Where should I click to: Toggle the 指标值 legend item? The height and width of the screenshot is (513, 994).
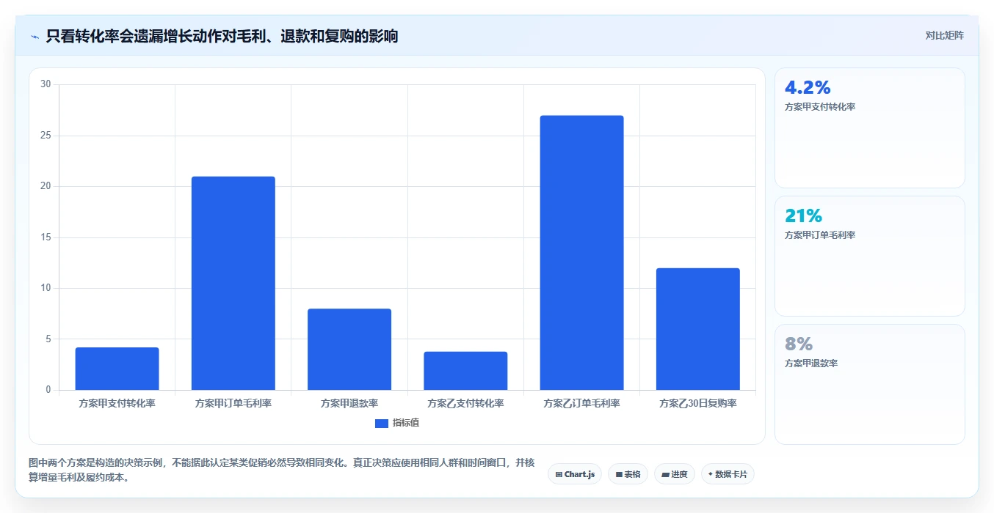pos(397,423)
